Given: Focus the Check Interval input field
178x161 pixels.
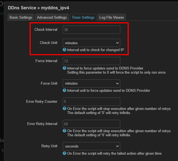Looking at the screenshot, I should (x=91, y=30).
